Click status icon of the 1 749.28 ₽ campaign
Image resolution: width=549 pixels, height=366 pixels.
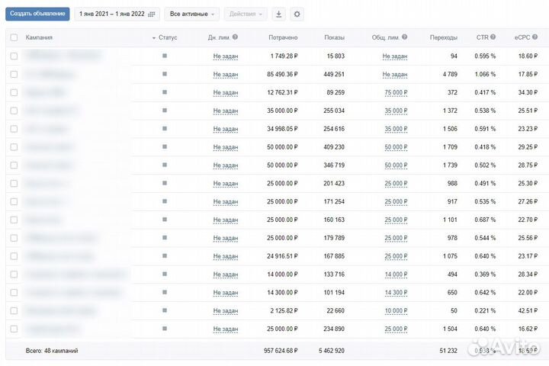pos(165,56)
